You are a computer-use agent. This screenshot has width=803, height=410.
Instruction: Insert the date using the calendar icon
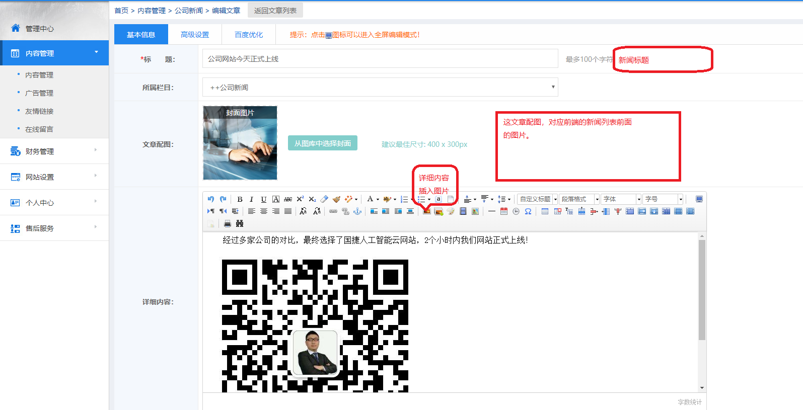504,211
